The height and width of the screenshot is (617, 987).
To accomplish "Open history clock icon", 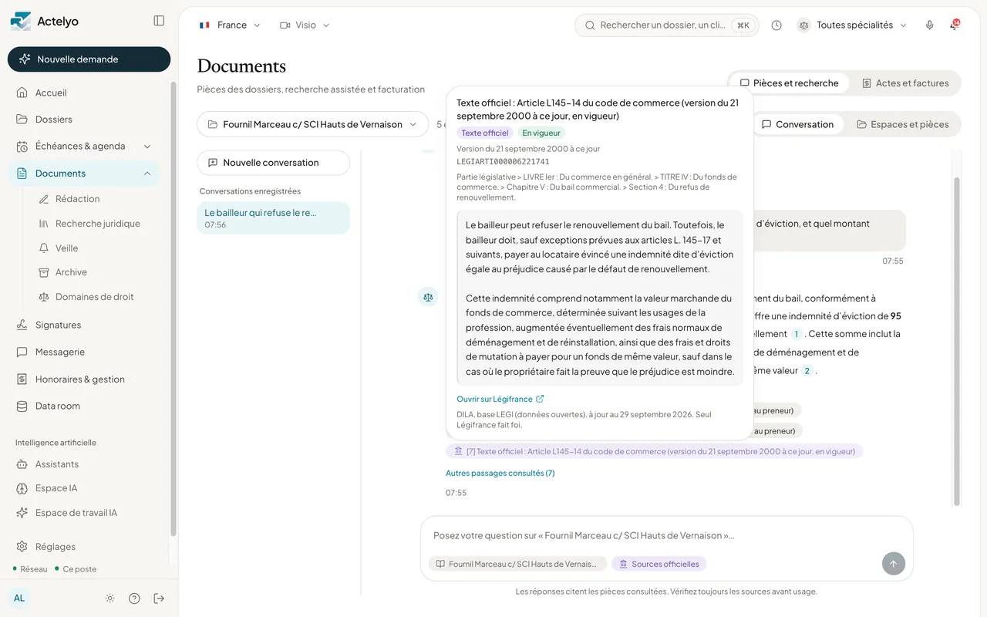I will pyautogui.click(x=776, y=25).
